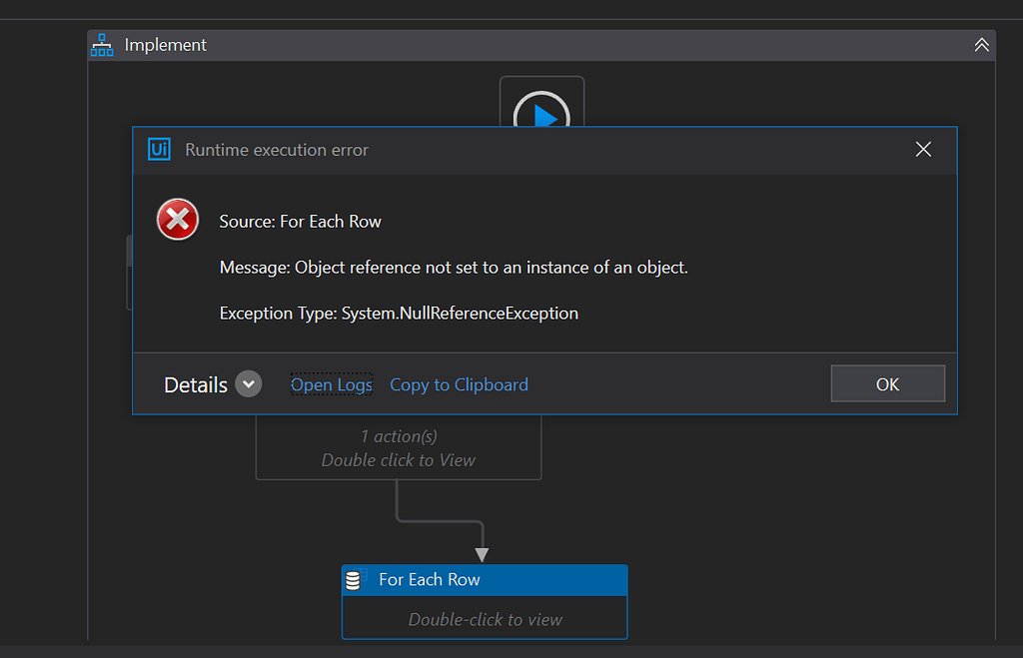Click the "Double-click to view" activity body
1023x658 pixels.
485,619
